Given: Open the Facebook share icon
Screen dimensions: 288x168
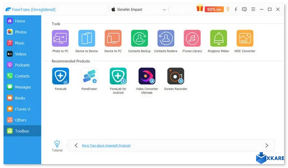Looking at the screenshot, I should (236, 9).
